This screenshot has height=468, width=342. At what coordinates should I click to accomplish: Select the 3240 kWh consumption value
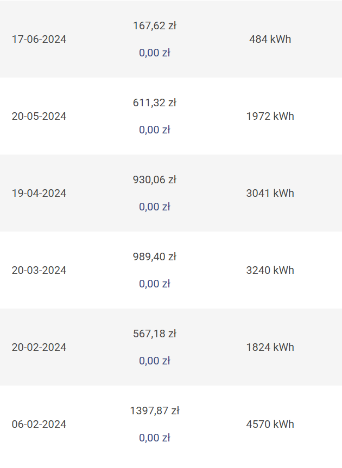pyautogui.click(x=270, y=271)
